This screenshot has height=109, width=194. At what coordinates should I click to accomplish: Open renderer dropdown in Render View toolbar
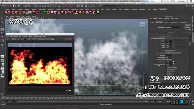click(x=44, y=39)
